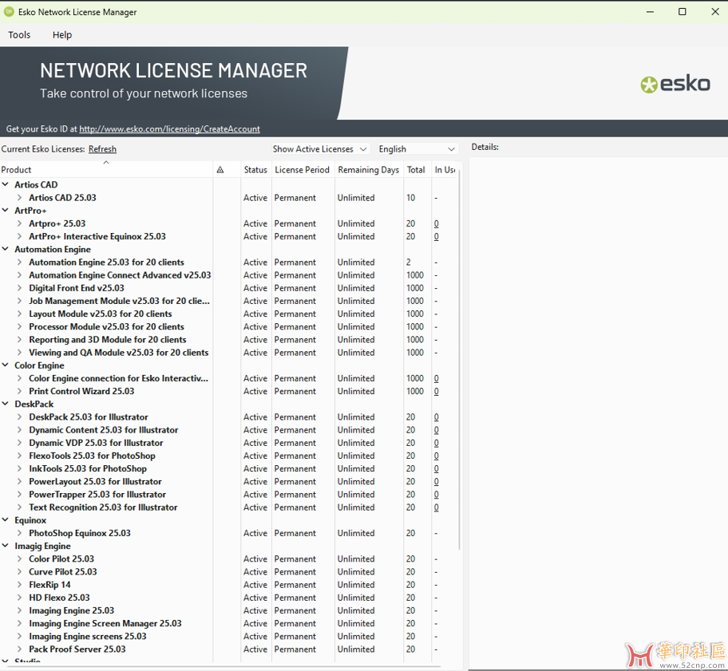Collapse the Equinox group
The width and height of the screenshot is (728, 671).
click(6, 520)
